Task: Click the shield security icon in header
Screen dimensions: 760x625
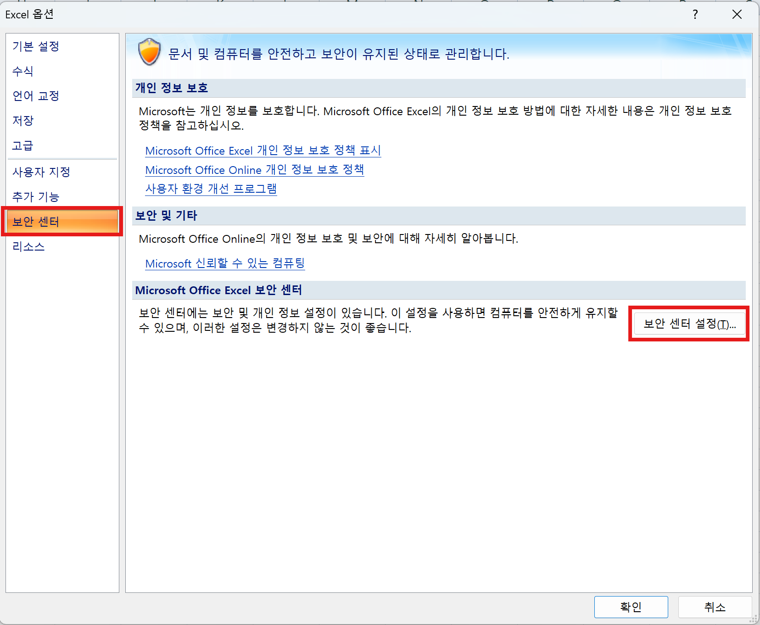Action: click(x=149, y=52)
